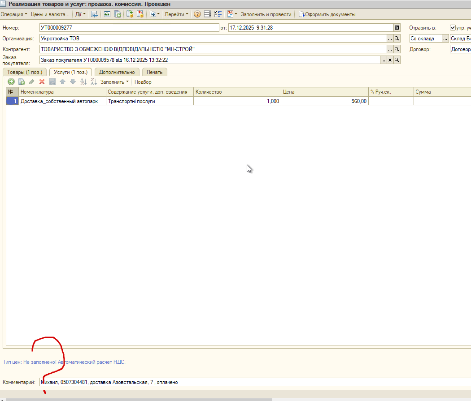Open the CML exchange icon menu
Viewport: 471px width, 401px height.
[x=232, y=14]
